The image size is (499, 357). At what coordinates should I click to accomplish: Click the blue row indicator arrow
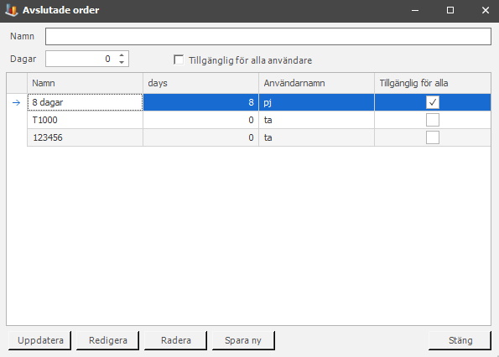(16, 103)
